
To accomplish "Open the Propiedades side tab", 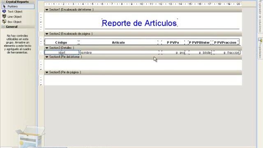I will (x=260, y=49).
